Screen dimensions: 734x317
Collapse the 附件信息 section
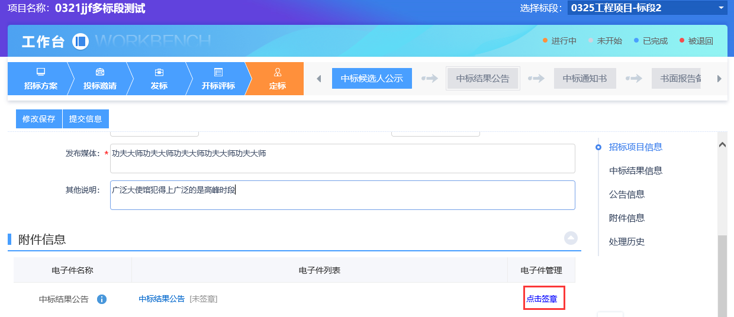pos(571,238)
